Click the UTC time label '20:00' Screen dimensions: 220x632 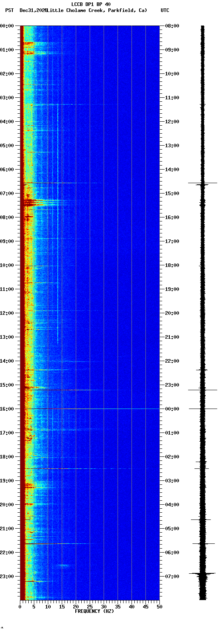point(172,313)
